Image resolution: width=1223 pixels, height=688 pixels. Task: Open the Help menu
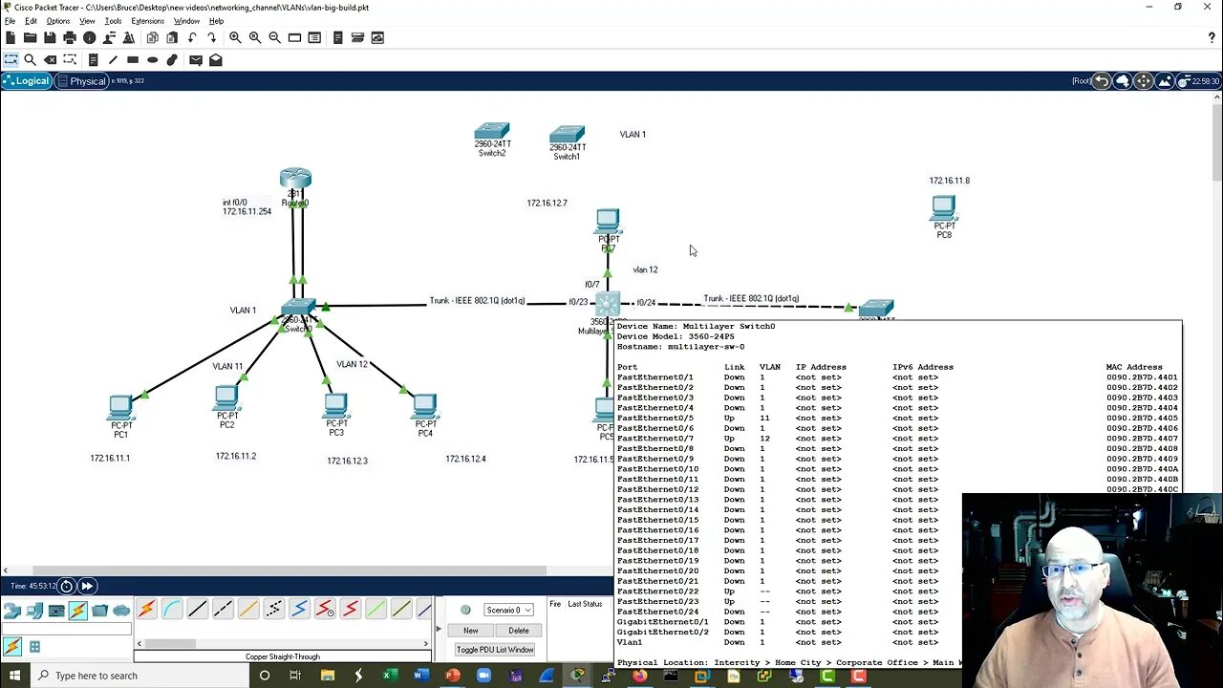coord(216,21)
